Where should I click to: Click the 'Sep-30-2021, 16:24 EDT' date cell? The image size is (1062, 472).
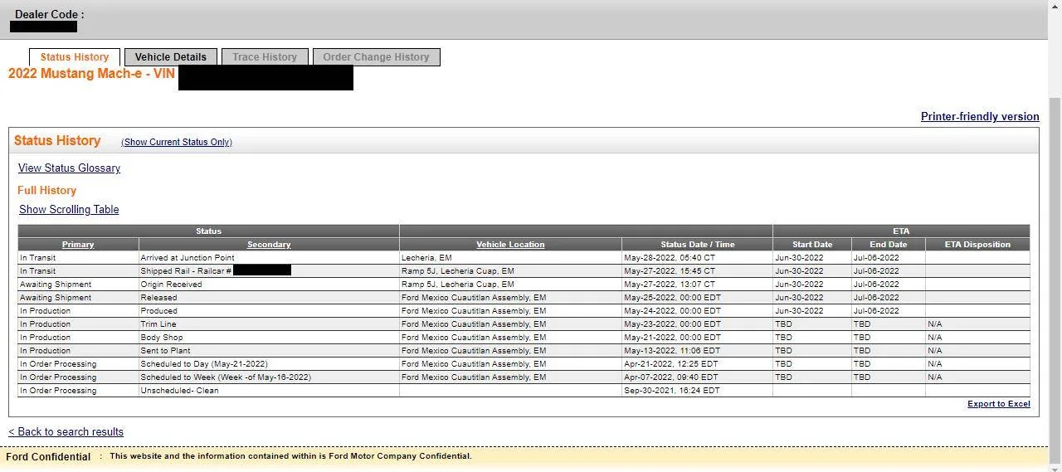click(x=697, y=391)
